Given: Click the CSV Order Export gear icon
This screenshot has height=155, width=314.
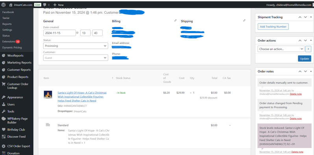Looking at the screenshot, I should 4,146.
